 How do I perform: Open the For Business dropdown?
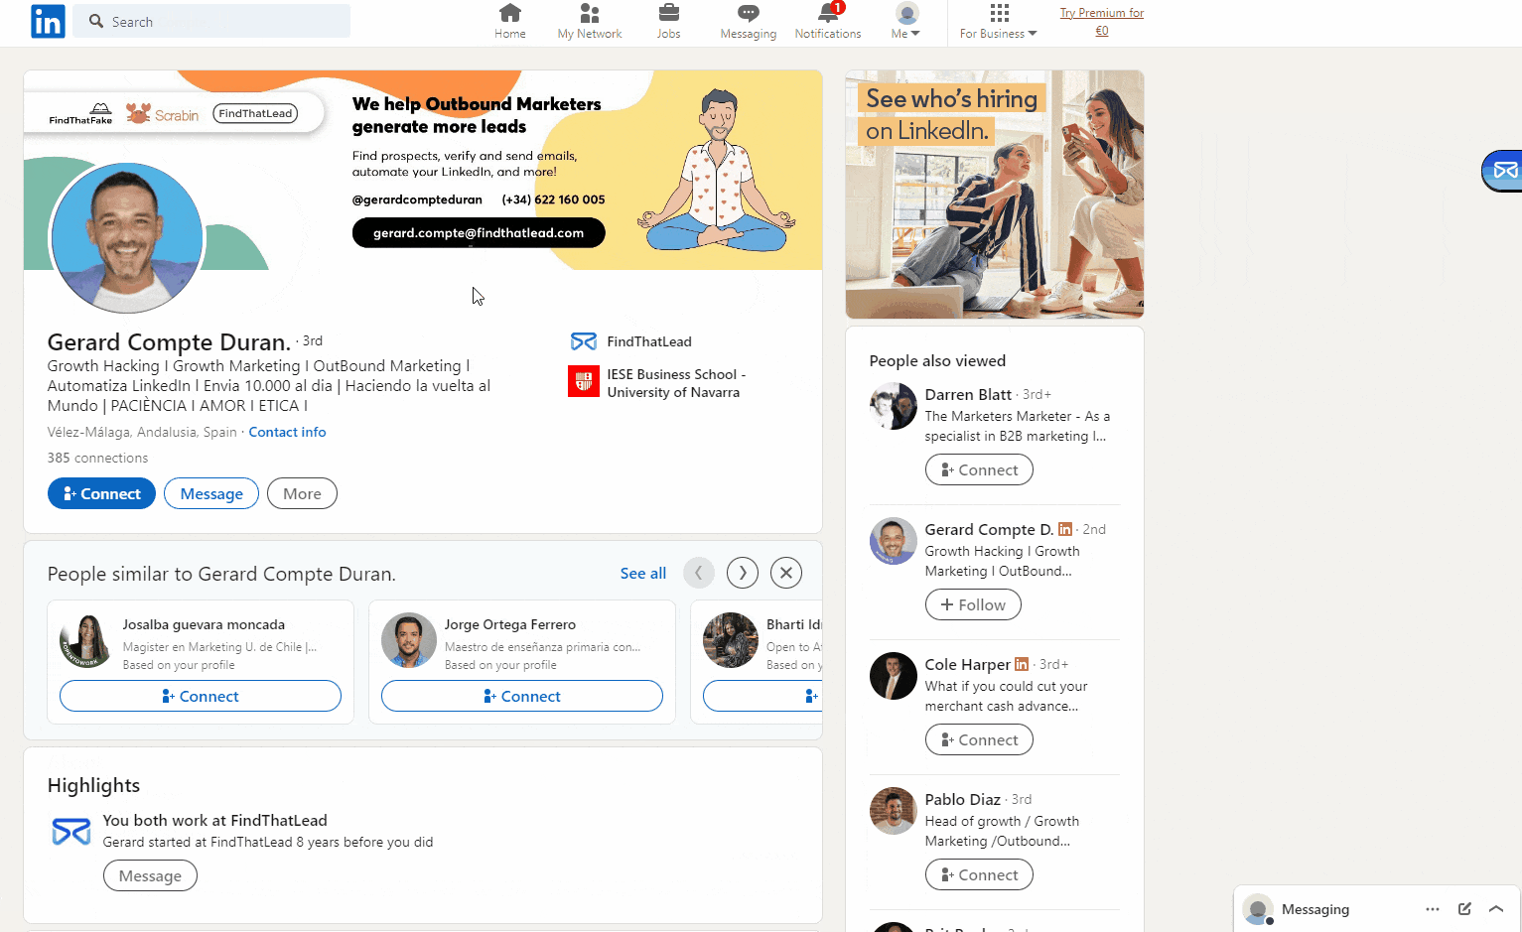(x=998, y=22)
